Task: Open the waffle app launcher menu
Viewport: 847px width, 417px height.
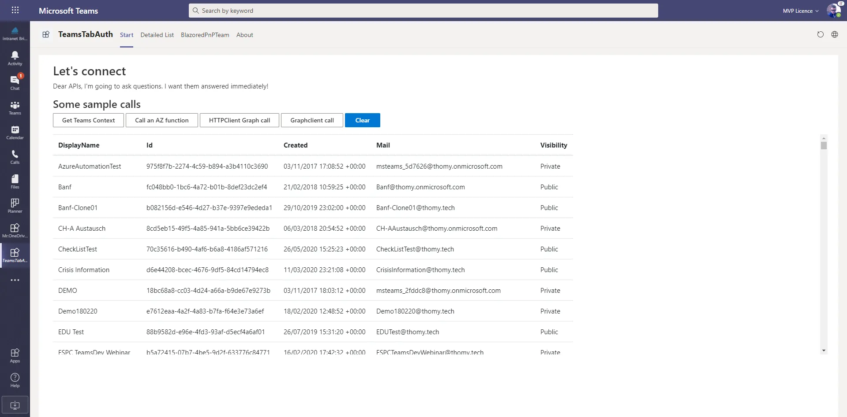Action: click(15, 10)
